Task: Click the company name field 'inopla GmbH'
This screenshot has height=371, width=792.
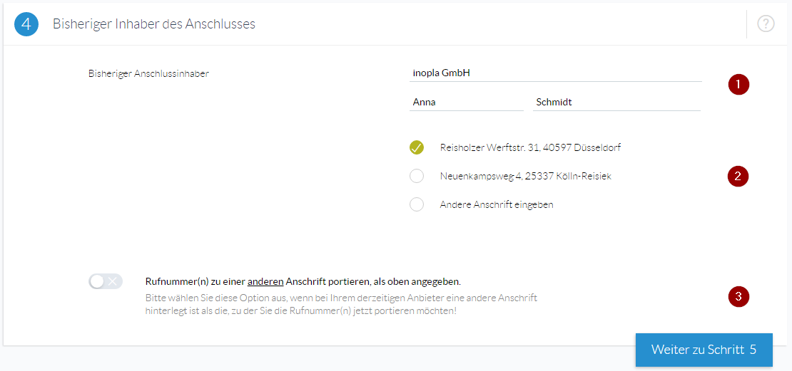Action: (x=556, y=73)
